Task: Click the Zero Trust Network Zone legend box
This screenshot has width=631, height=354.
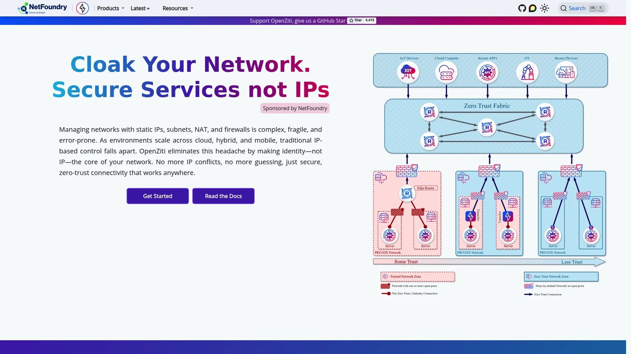Action: [x=561, y=277]
